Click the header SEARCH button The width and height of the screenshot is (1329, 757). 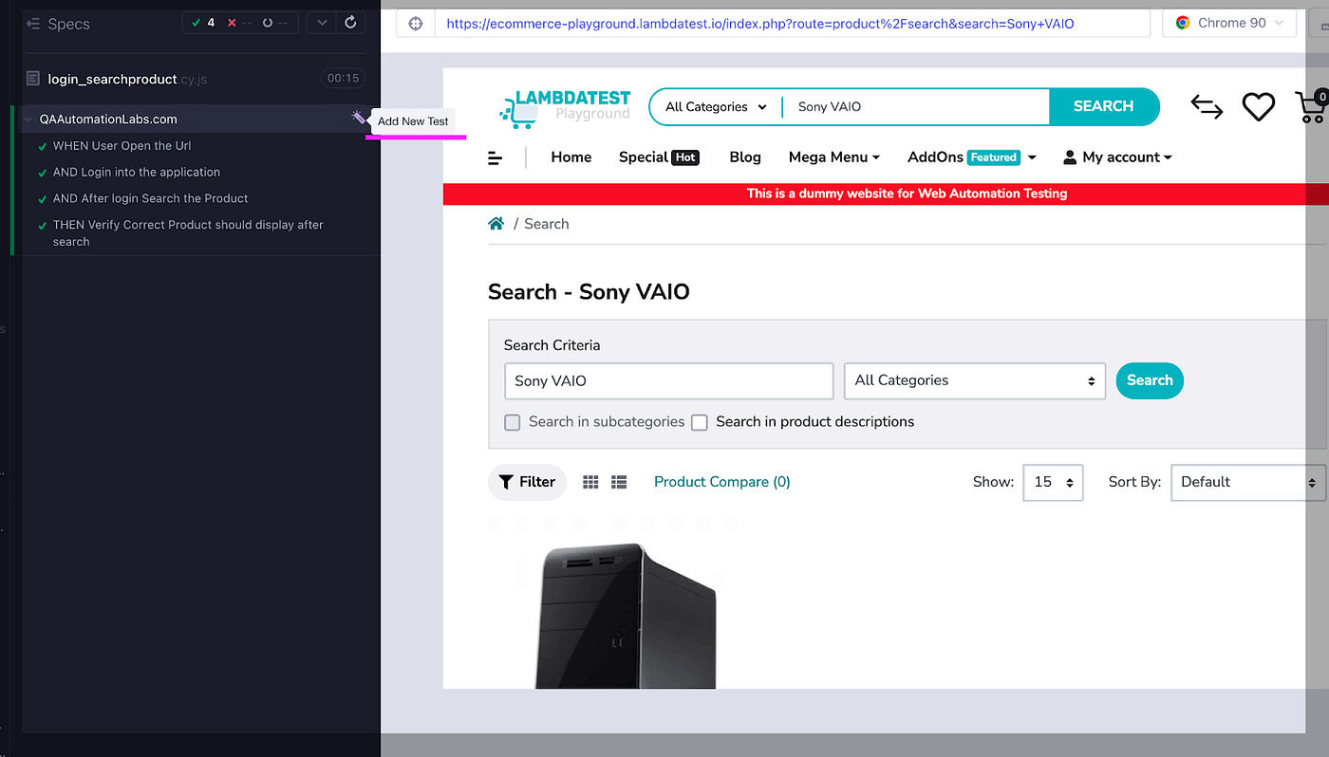coord(1103,106)
